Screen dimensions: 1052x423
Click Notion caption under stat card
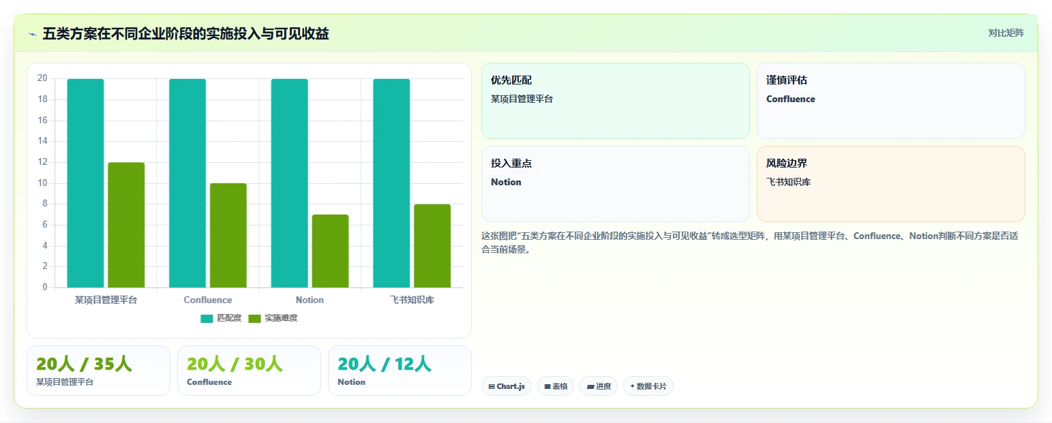[x=352, y=382]
